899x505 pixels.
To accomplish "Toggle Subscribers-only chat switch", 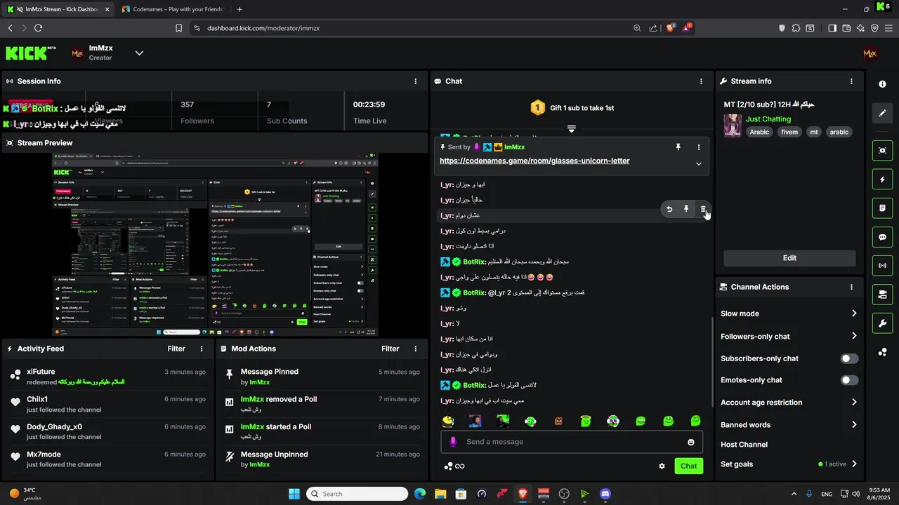I will pos(849,358).
